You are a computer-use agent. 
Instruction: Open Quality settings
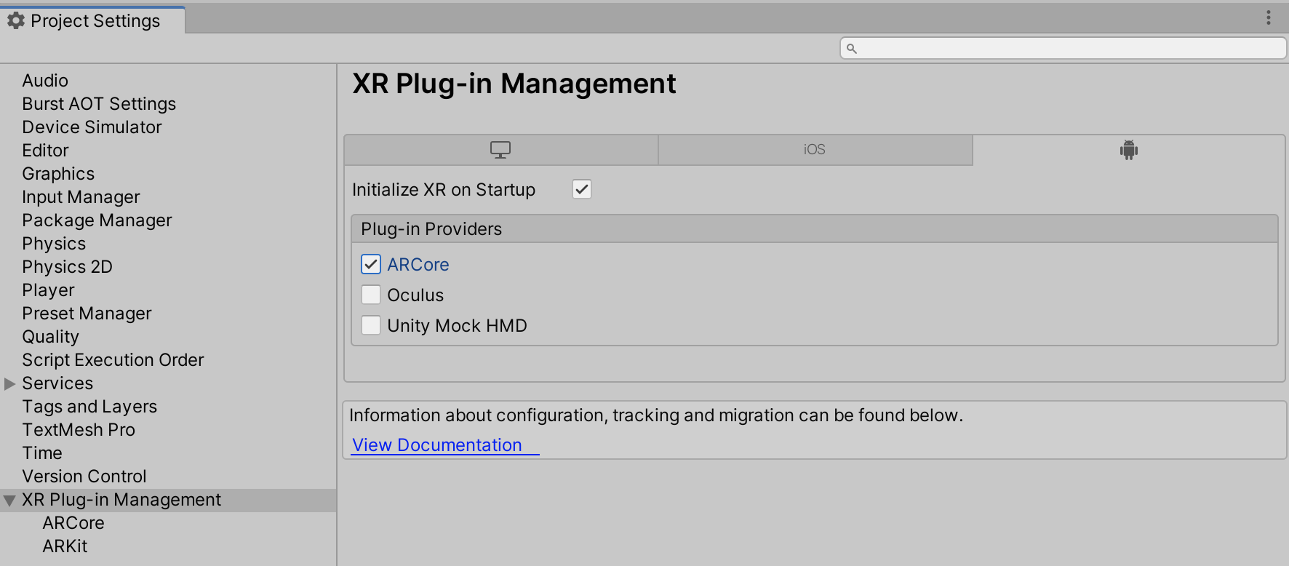(50, 337)
